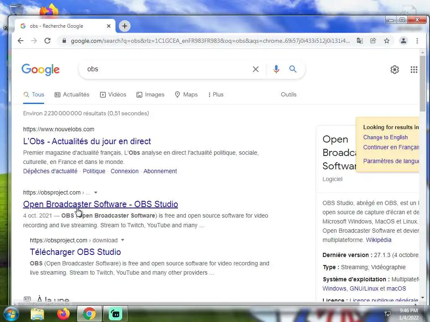Open Paramètres de langue link

coord(391,161)
